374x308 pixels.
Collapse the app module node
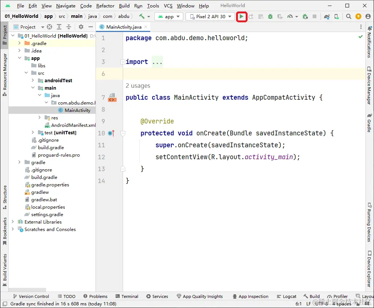pos(19,58)
